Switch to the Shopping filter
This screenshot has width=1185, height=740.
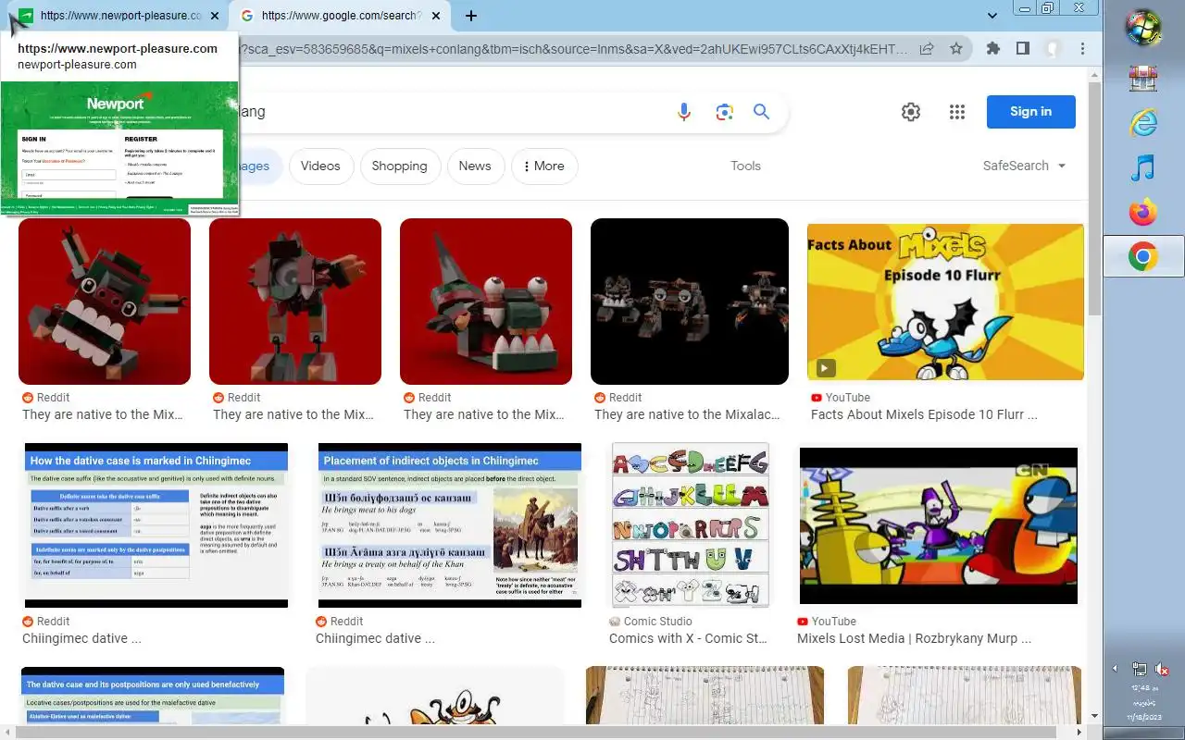tap(399, 166)
